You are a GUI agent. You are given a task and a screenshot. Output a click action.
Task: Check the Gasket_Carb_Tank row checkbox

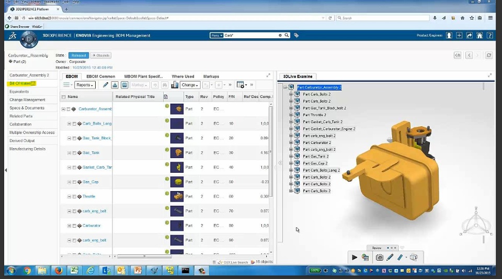click(74, 168)
